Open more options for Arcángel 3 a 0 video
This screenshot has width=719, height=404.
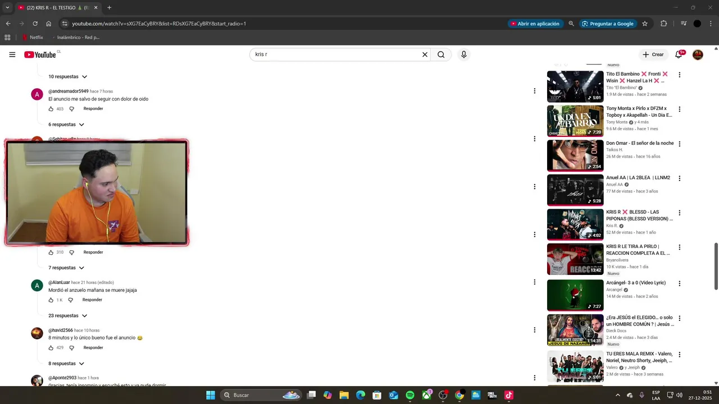tap(679, 283)
